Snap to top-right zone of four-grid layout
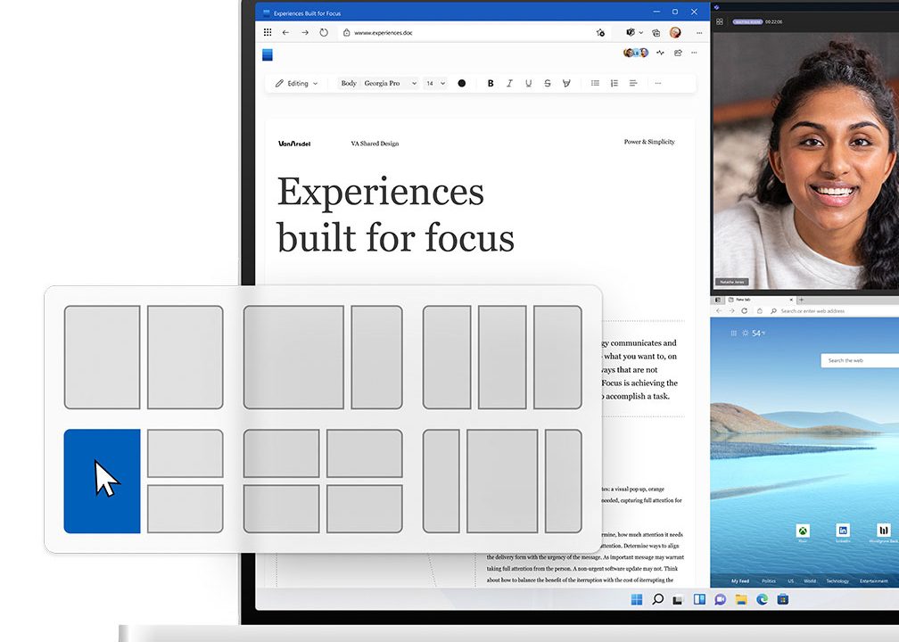Image resolution: width=899 pixels, height=642 pixels. (365, 453)
